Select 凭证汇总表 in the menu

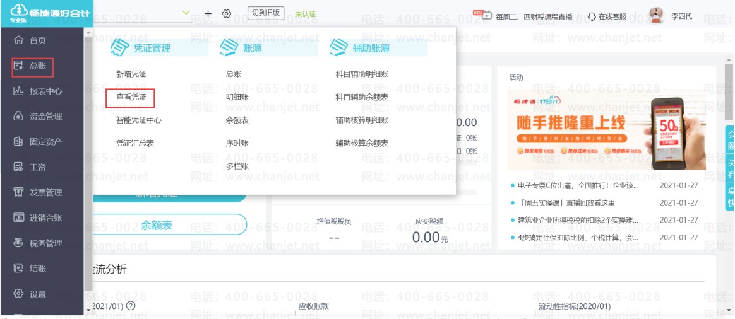136,143
